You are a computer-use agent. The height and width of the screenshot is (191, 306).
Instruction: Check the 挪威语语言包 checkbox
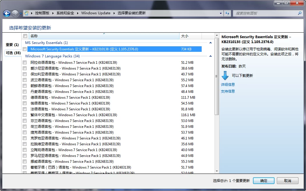(x=24, y=162)
